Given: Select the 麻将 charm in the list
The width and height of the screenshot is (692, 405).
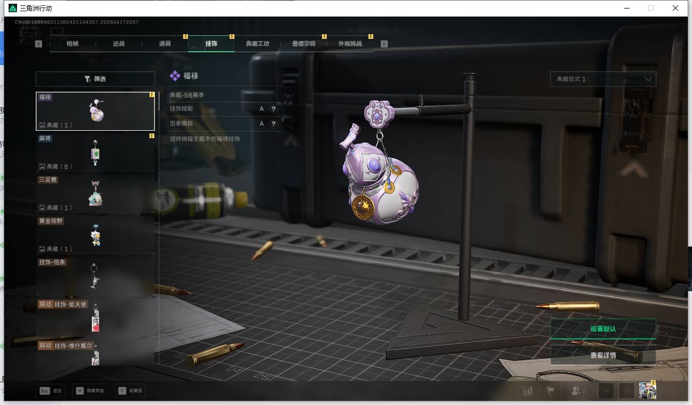Looking at the screenshot, I should click(95, 153).
